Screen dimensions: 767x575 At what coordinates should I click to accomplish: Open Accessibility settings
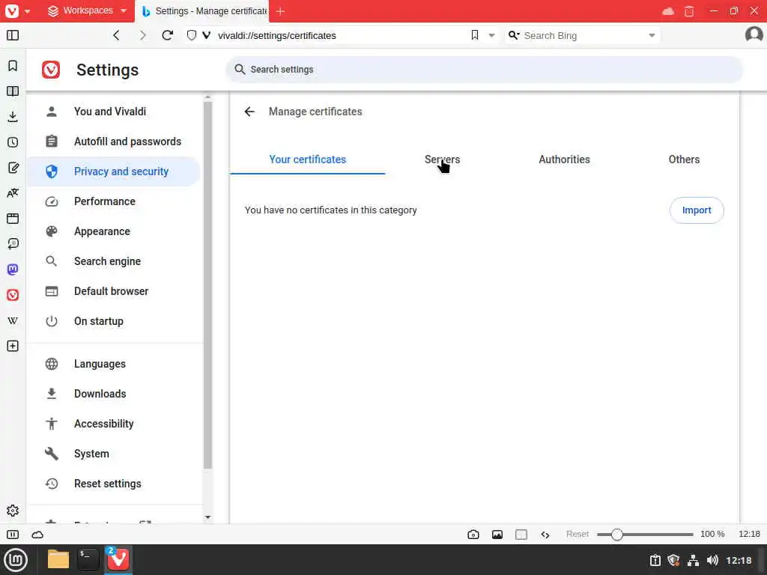click(115, 424)
